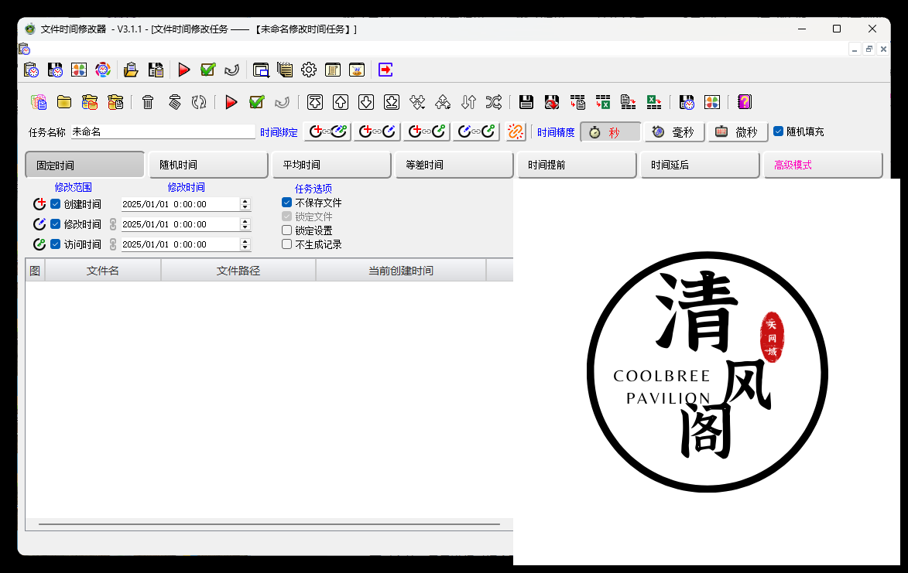Screen dimensions: 908x573
Task: Click the plain yellow folder icon
Action: [64, 102]
